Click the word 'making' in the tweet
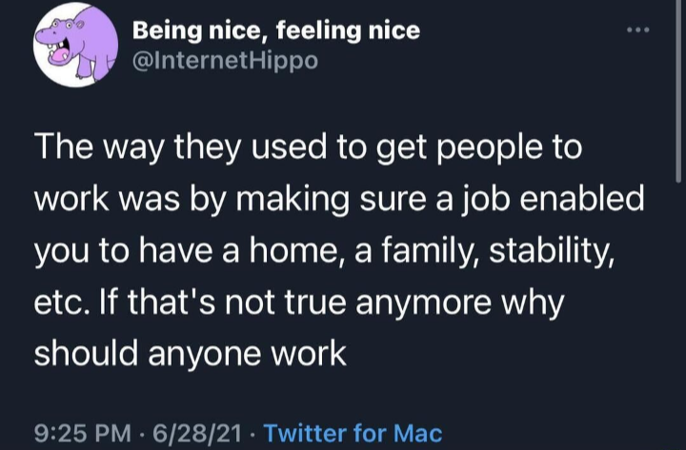Image resolution: width=686 pixels, height=450 pixels. [293, 201]
